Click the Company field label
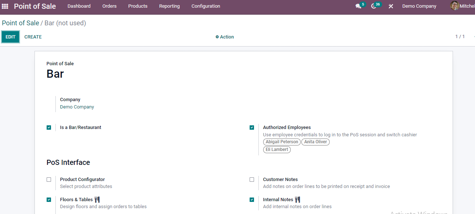Viewport: 475px width, 214px height. point(70,100)
